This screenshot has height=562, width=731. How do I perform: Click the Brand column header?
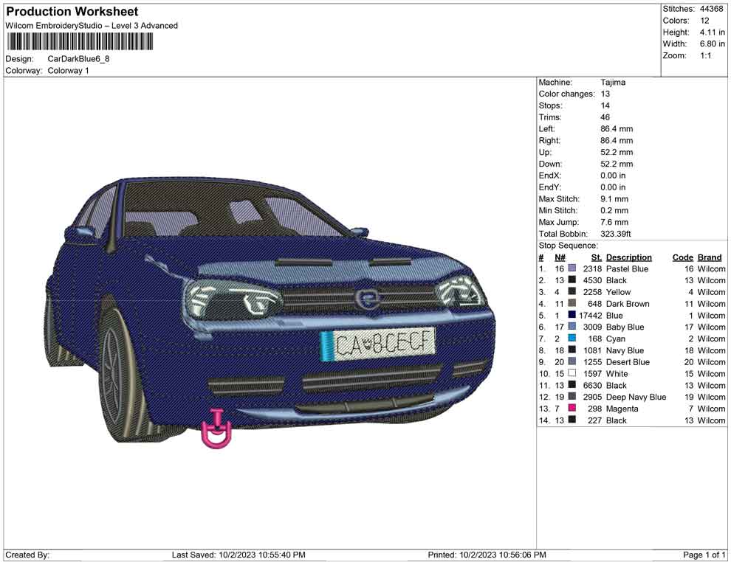click(x=709, y=257)
